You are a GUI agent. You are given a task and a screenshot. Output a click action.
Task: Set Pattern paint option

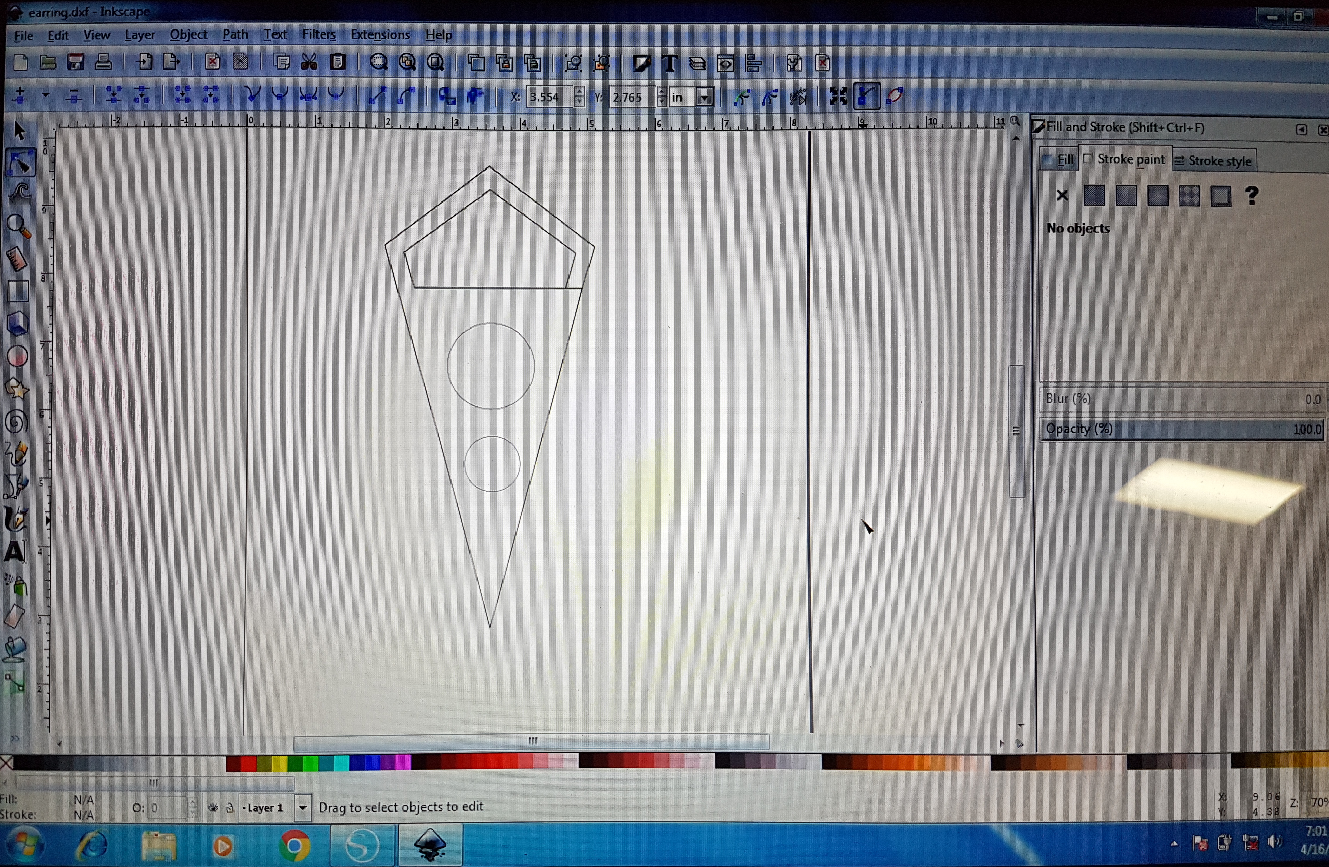coord(1189,197)
